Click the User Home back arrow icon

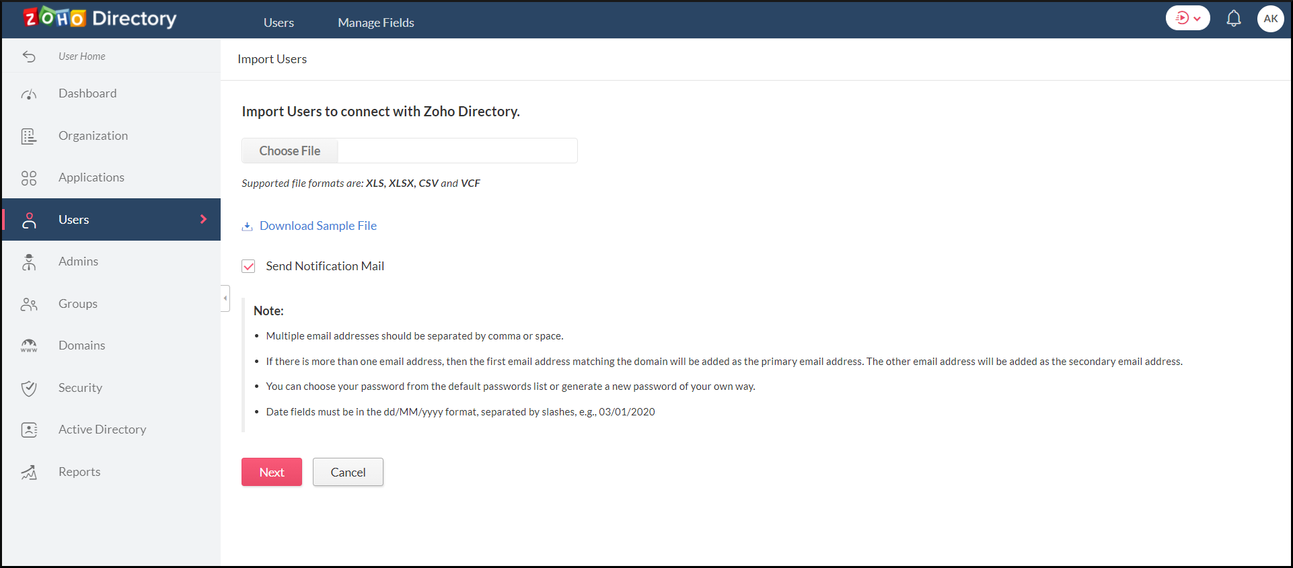point(29,56)
